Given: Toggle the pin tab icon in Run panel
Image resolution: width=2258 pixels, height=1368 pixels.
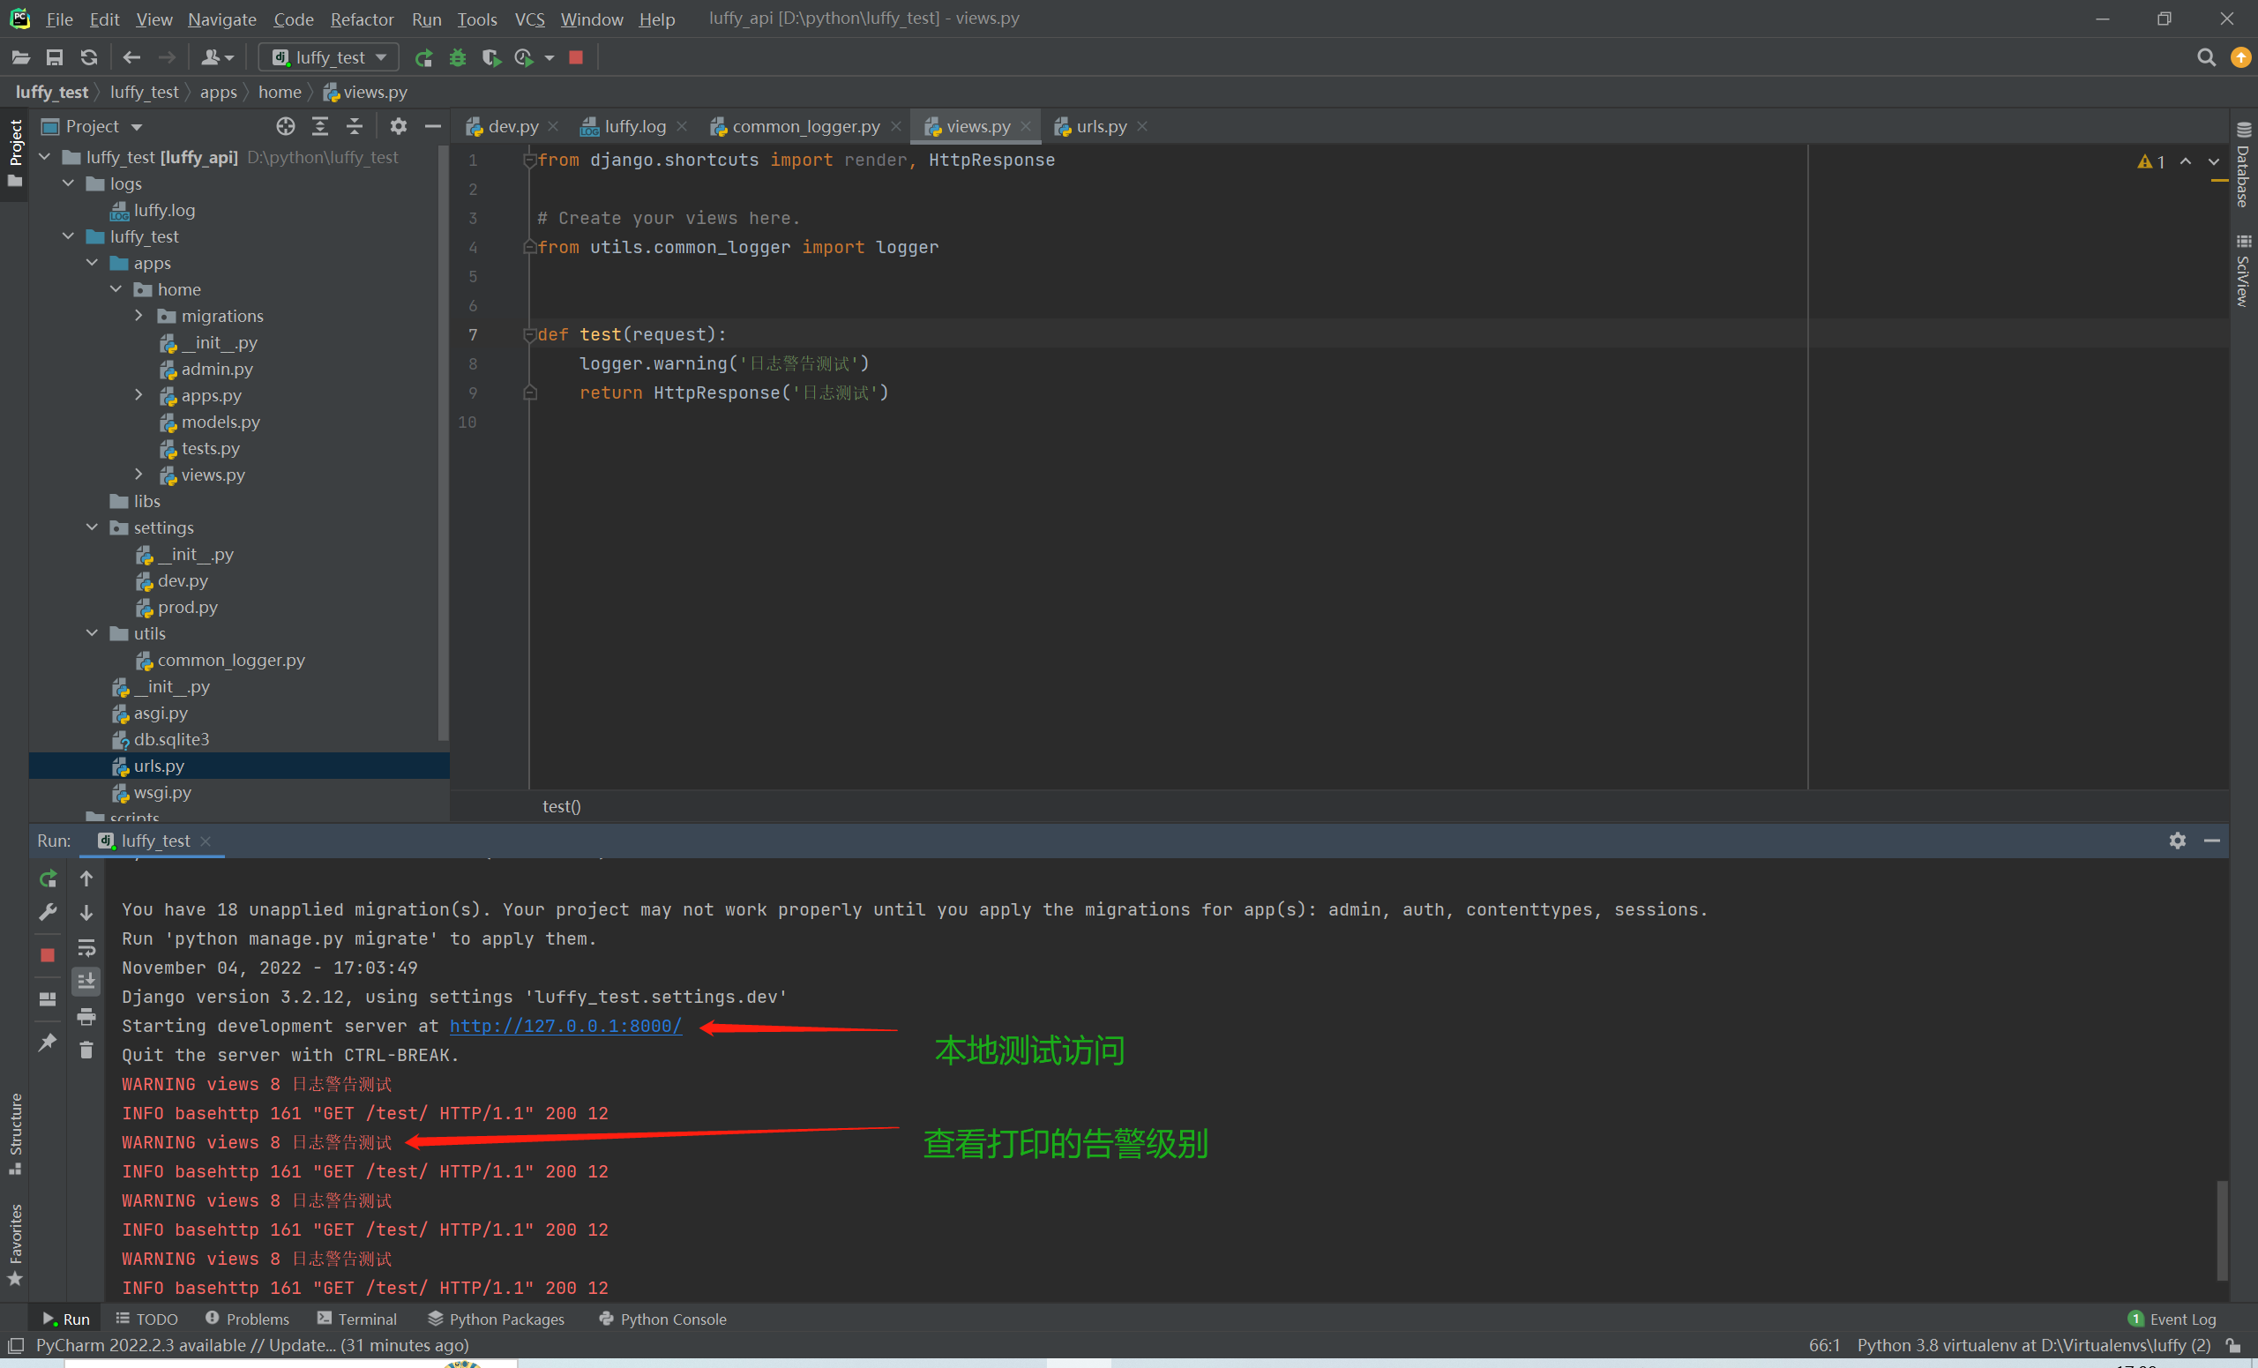Looking at the screenshot, I should click(x=48, y=1042).
